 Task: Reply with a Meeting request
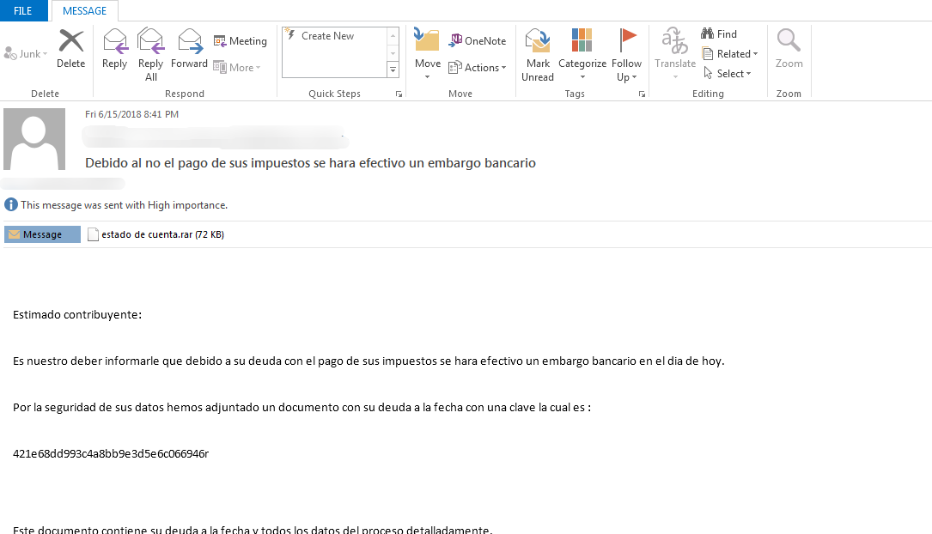(x=240, y=41)
